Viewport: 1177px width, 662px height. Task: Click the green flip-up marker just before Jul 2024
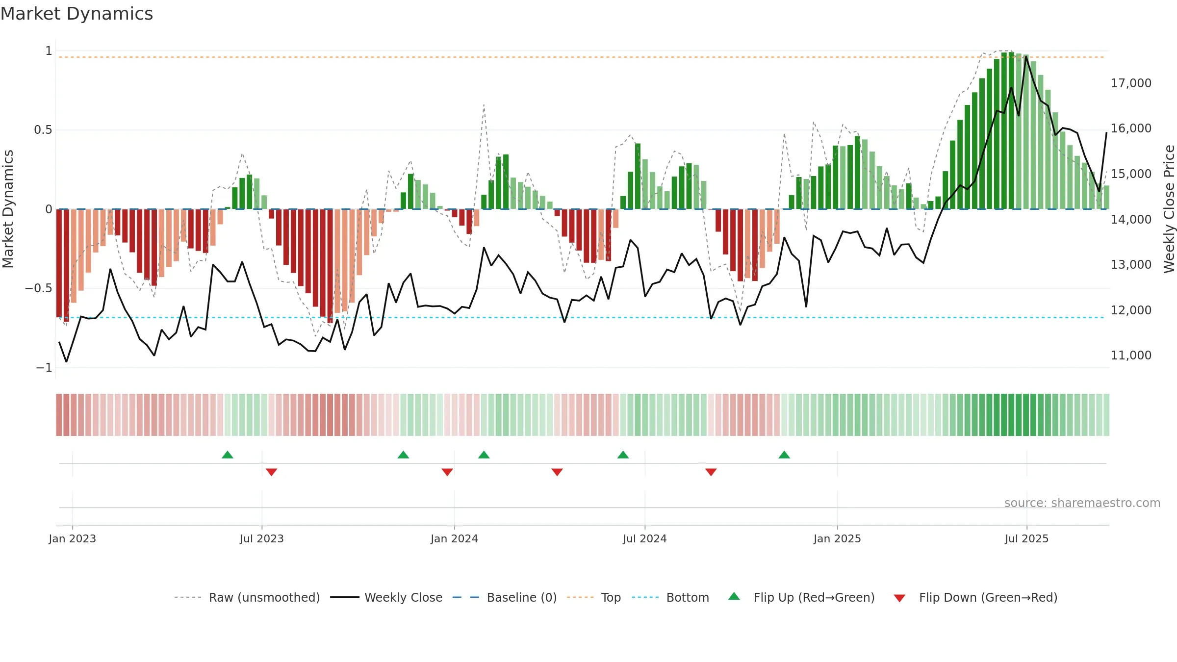tap(623, 455)
